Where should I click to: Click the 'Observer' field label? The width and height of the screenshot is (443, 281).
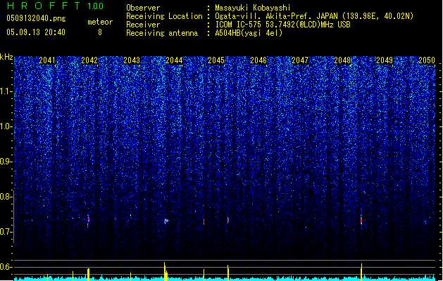tap(143, 8)
